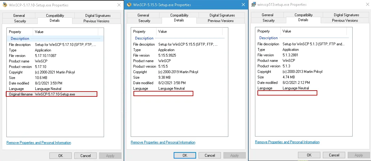The width and height of the screenshot is (371, 161).
Task: Close the winscp513setup.exe Properties window
Action: click(x=367, y=5)
